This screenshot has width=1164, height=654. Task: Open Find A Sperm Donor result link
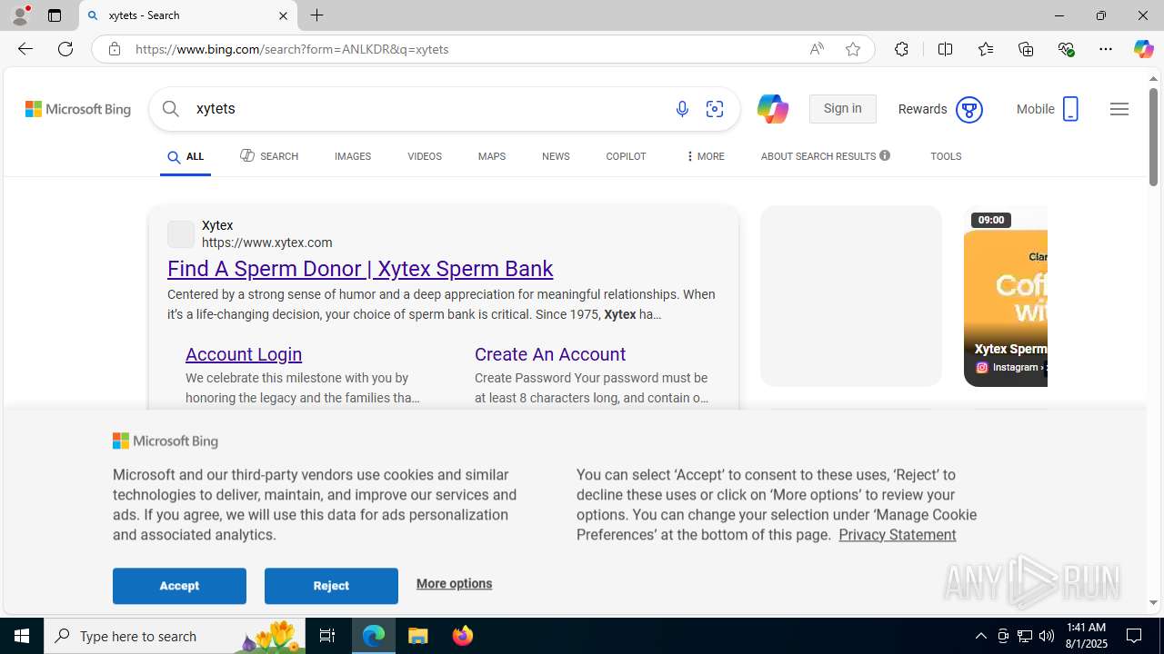tap(360, 269)
